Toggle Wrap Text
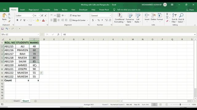Image resolution: width=197 pixels, height=110 pixels. coord(75,16)
